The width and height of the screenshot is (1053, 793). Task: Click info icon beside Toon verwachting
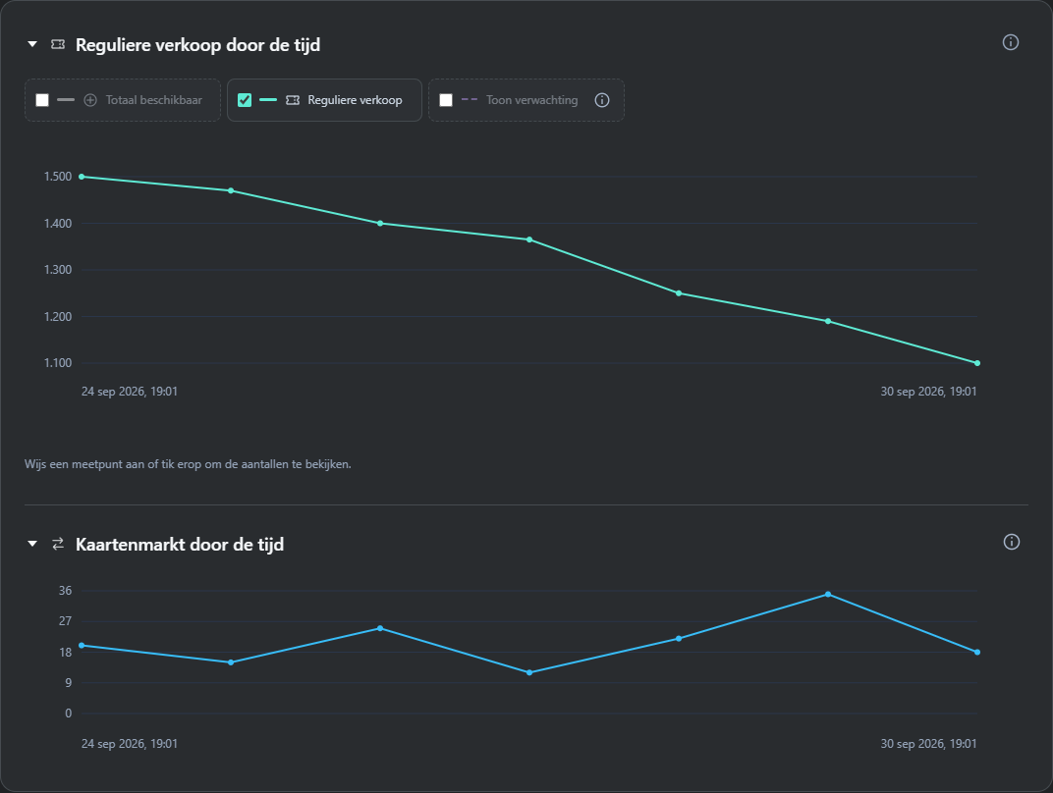[x=602, y=100]
